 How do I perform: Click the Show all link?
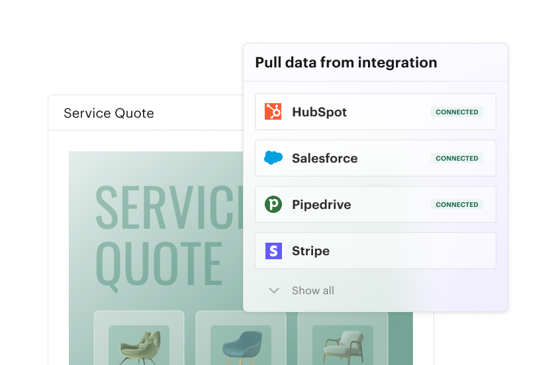[x=312, y=290]
